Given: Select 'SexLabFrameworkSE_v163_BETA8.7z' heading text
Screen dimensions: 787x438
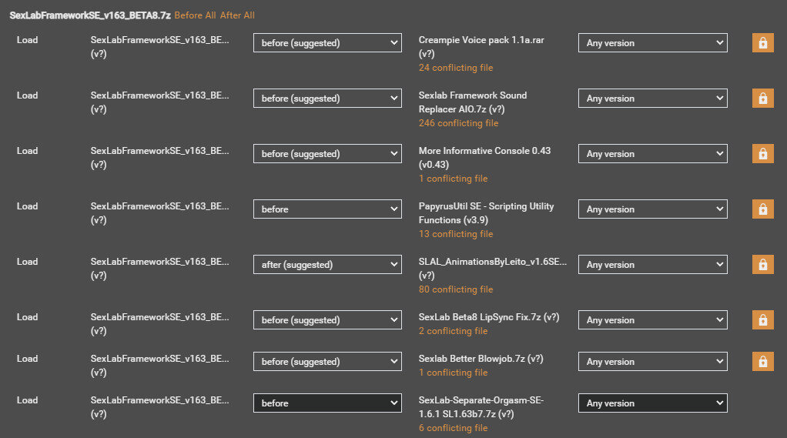Looking at the screenshot, I should pos(90,15).
